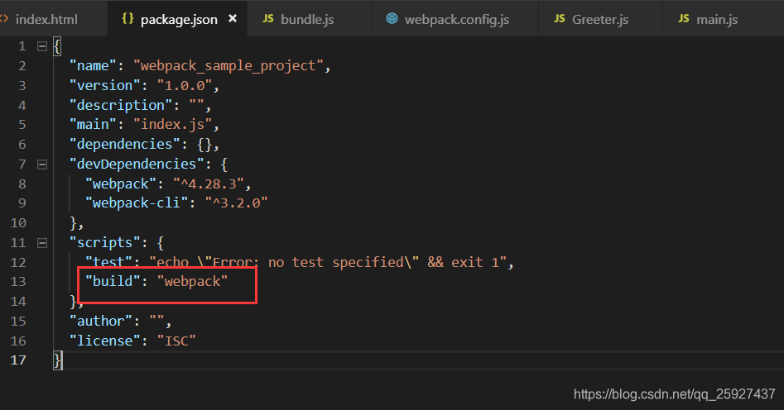This screenshot has width=784, height=410.
Task: Click the "license" key
Action: coord(105,341)
